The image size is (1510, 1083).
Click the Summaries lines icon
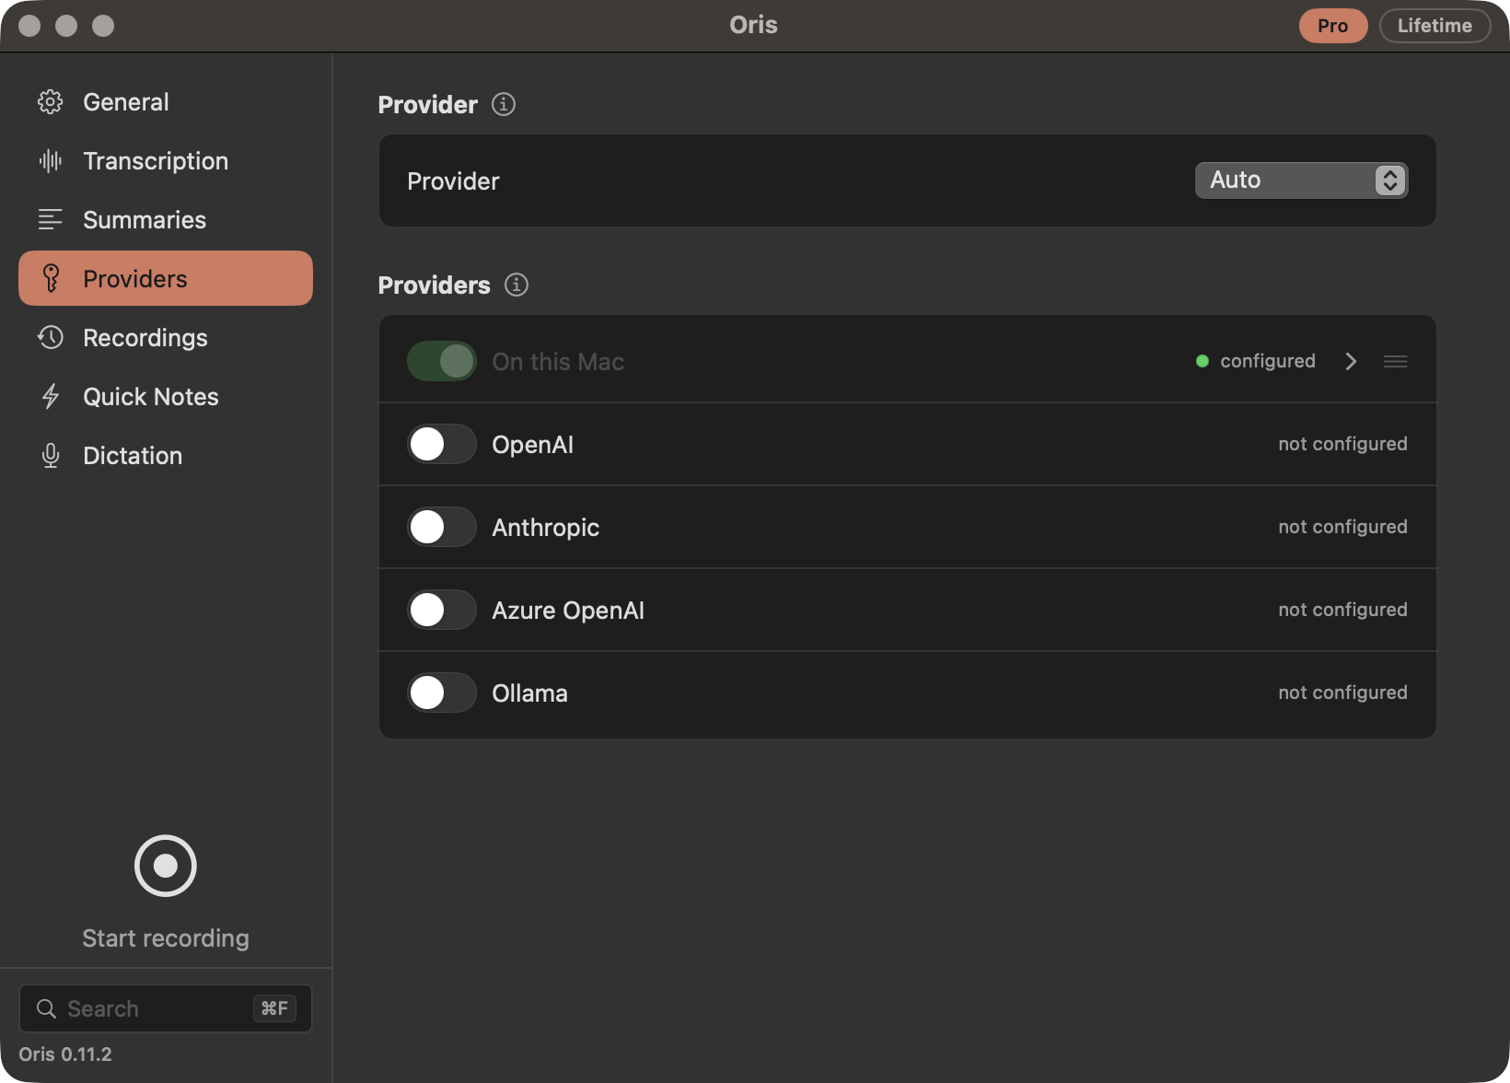(51, 220)
